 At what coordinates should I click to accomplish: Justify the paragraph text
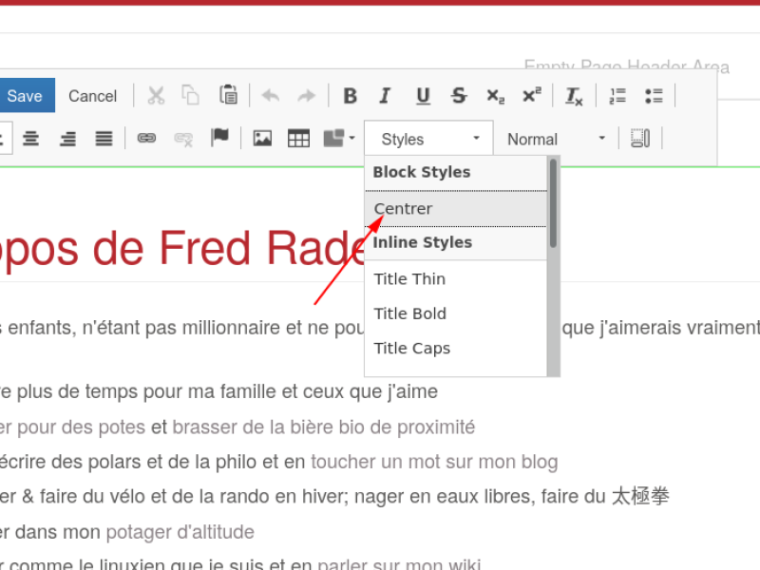click(104, 139)
